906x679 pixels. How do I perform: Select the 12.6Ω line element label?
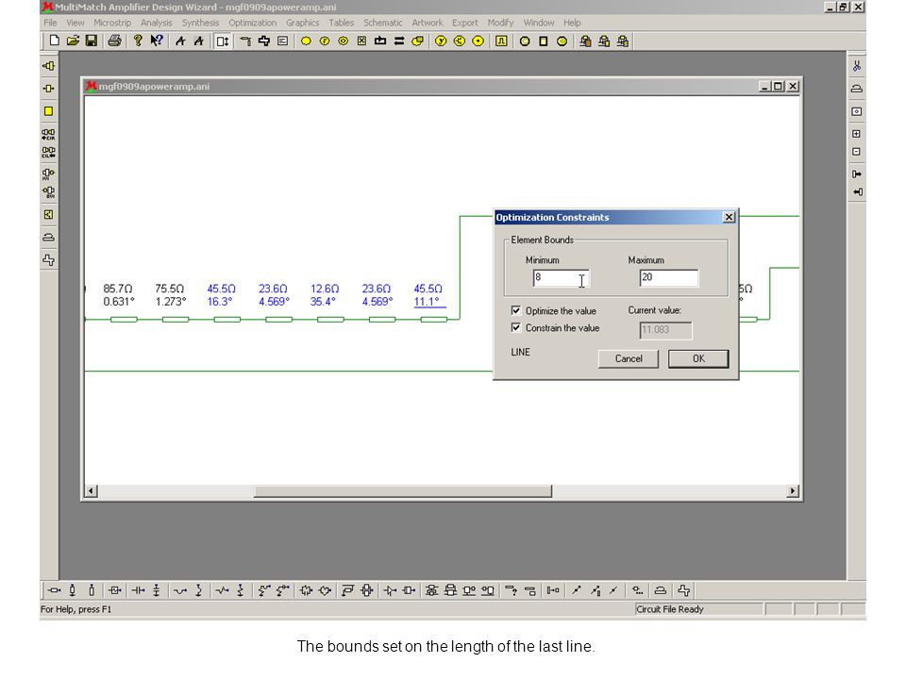pos(325,289)
